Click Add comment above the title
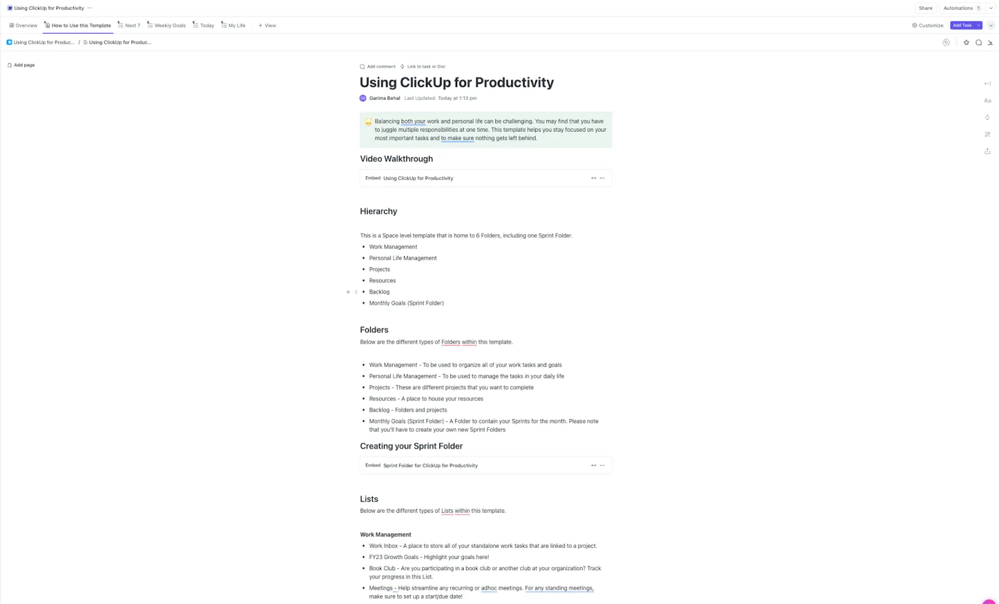Image resolution: width=999 pixels, height=604 pixels. click(378, 66)
